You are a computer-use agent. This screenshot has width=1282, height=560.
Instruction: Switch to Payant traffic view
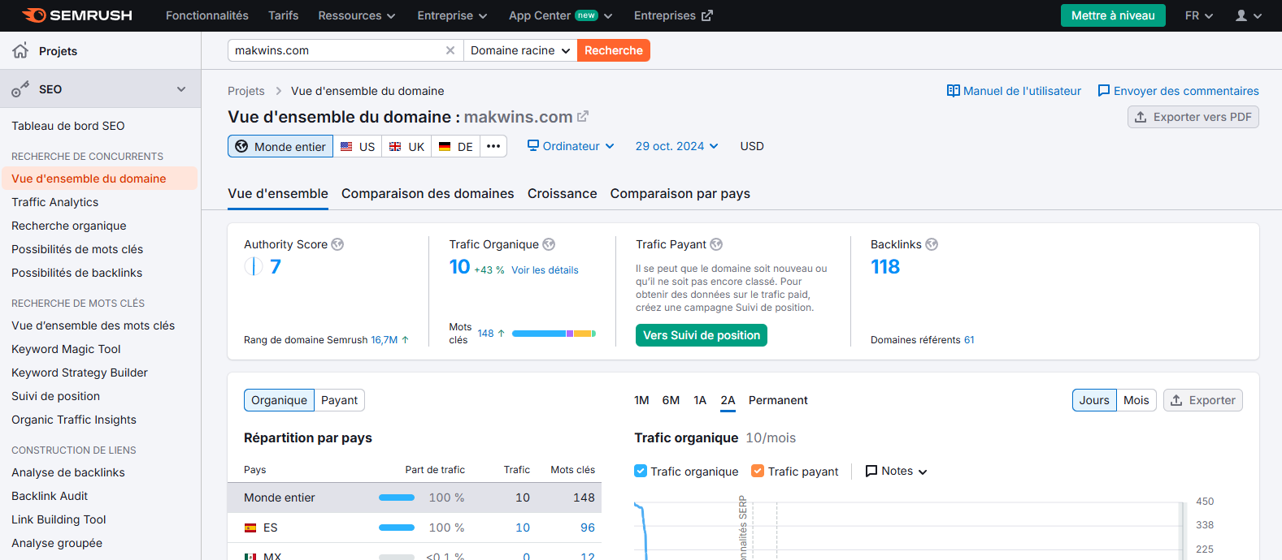pyautogui.click(x=339, y=400)
